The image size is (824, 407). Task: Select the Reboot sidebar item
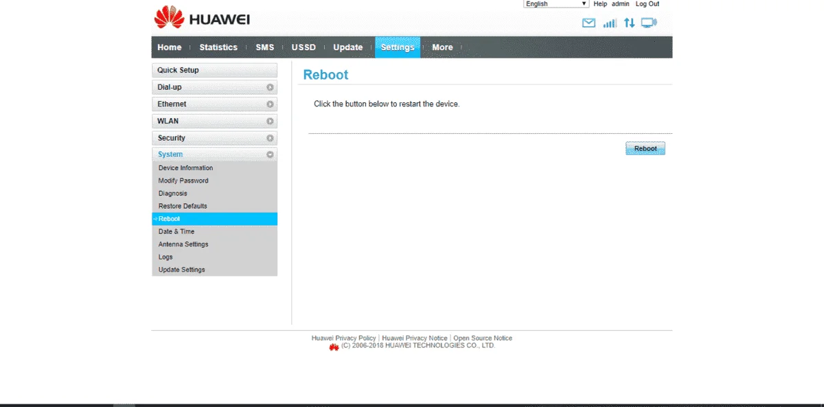pyautogui.click(x=214, y=219)
